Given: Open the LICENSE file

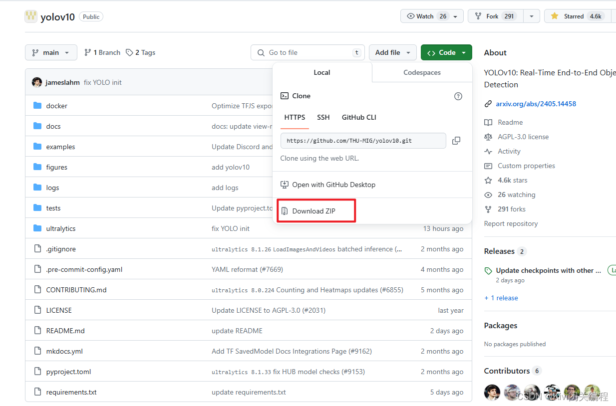Looking at the screenshot, I should (59, 310).
